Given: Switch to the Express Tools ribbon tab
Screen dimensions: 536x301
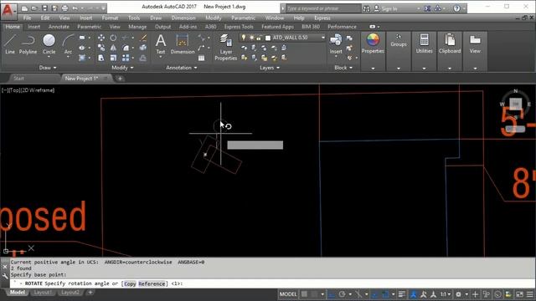Looking at the screenshot, I should (x=239, y=27).
